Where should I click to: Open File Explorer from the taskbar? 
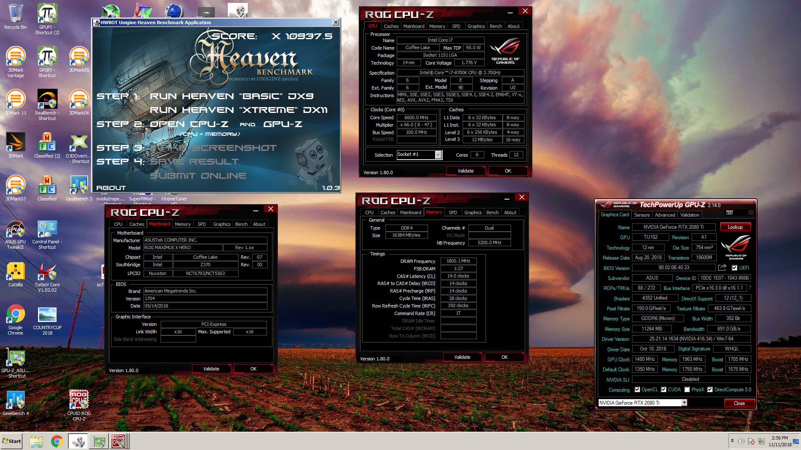pos(36,441)
